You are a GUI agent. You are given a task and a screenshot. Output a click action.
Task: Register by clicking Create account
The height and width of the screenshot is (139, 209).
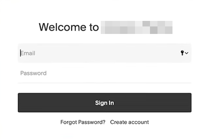pos(129,122)
